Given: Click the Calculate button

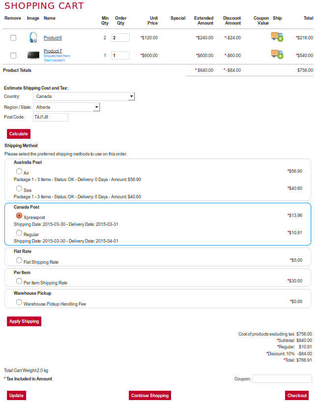Looking at the screenshot, I should (18, 133).
